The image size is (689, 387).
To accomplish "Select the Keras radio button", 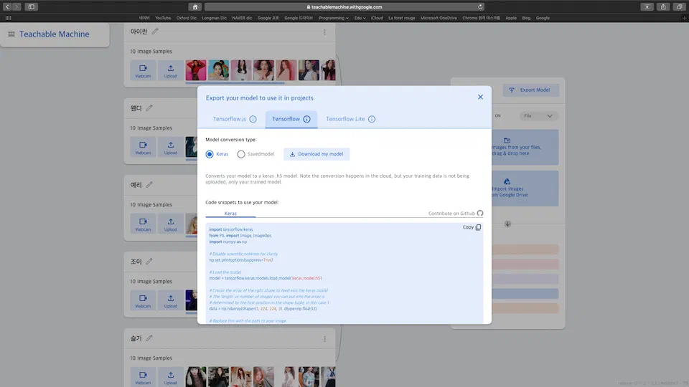I will 210,154.
